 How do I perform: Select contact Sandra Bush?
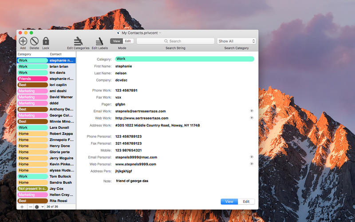pos(61,182)
